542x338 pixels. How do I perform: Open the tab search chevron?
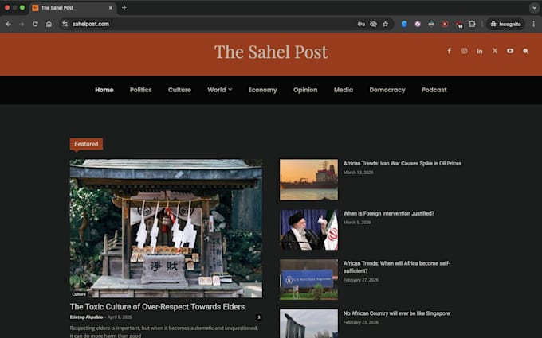pyautogui.click(x=534, y=8)
